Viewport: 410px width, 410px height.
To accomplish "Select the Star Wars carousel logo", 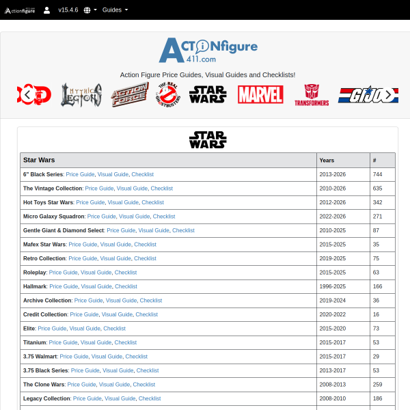I will (x=208, y=94).
